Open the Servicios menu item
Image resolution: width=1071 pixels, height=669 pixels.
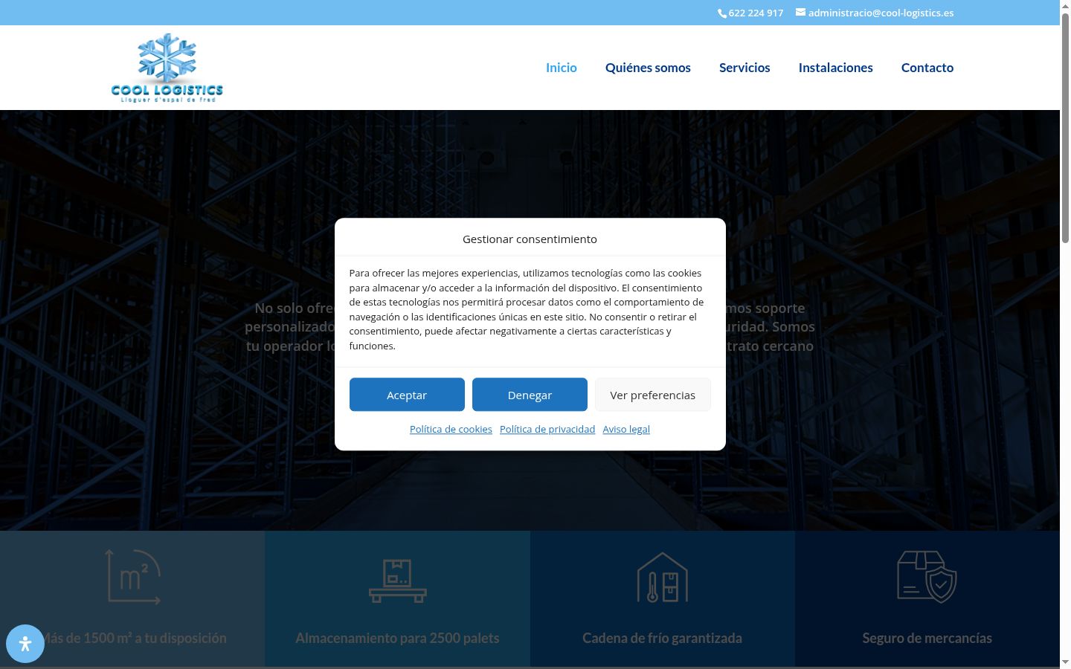click(x=744, y=68)
